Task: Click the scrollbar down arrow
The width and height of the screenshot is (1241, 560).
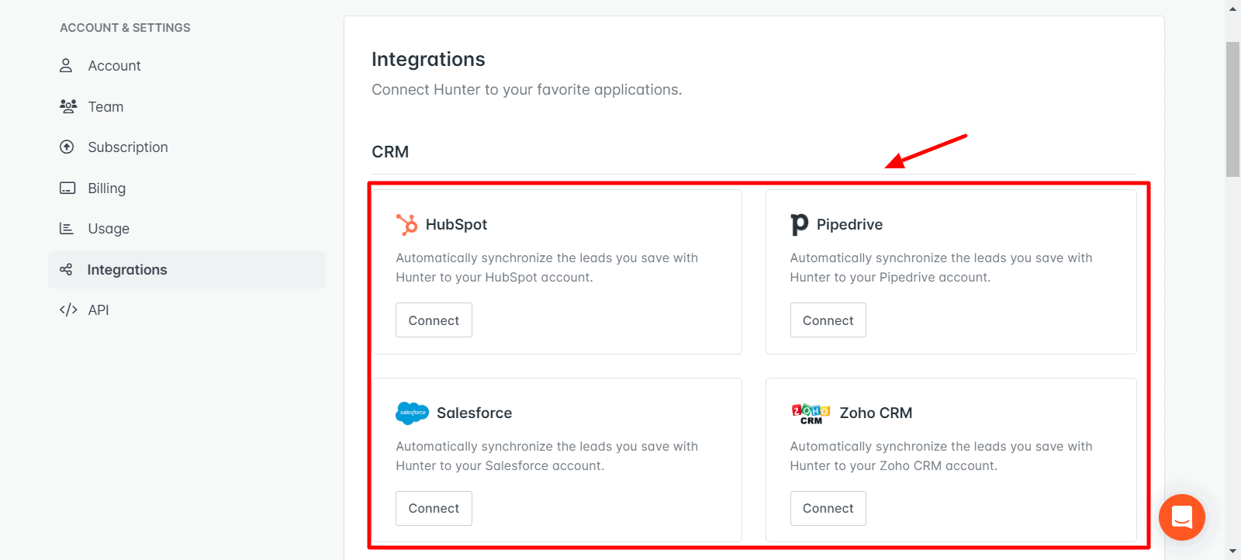Action: (x=1232, y=551)
